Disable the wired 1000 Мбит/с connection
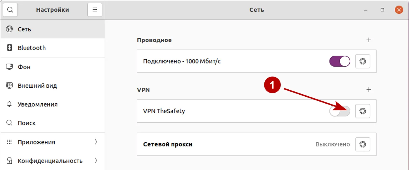 click(x=339, y=61)
